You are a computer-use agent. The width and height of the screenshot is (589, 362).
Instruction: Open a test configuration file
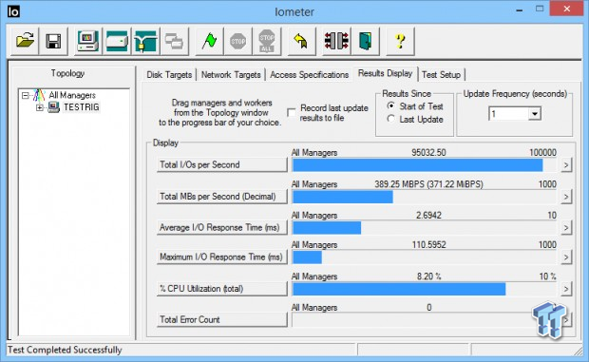pyautogui.click(x=25, y=41)
